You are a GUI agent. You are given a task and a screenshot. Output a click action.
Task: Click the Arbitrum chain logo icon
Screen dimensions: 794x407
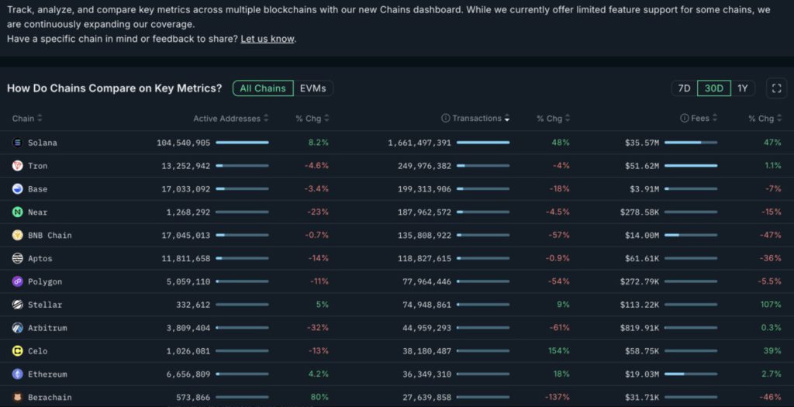[18, 327]
